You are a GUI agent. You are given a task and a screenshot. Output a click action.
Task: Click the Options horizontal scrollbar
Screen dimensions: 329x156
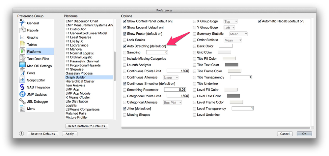(215, 128)
